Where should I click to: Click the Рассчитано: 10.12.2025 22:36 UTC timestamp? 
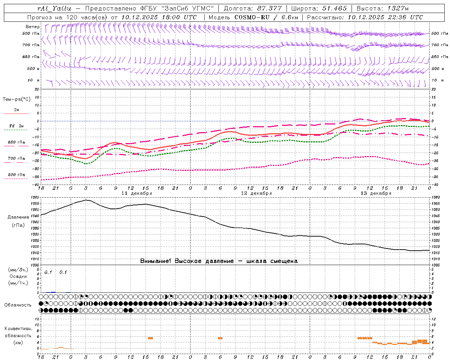(365, 17)
